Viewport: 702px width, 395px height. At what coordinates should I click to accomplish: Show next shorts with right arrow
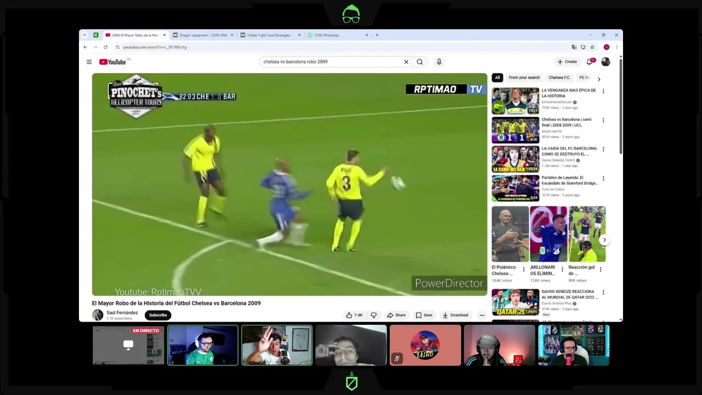pyautogui.click(x=604, y=240)
